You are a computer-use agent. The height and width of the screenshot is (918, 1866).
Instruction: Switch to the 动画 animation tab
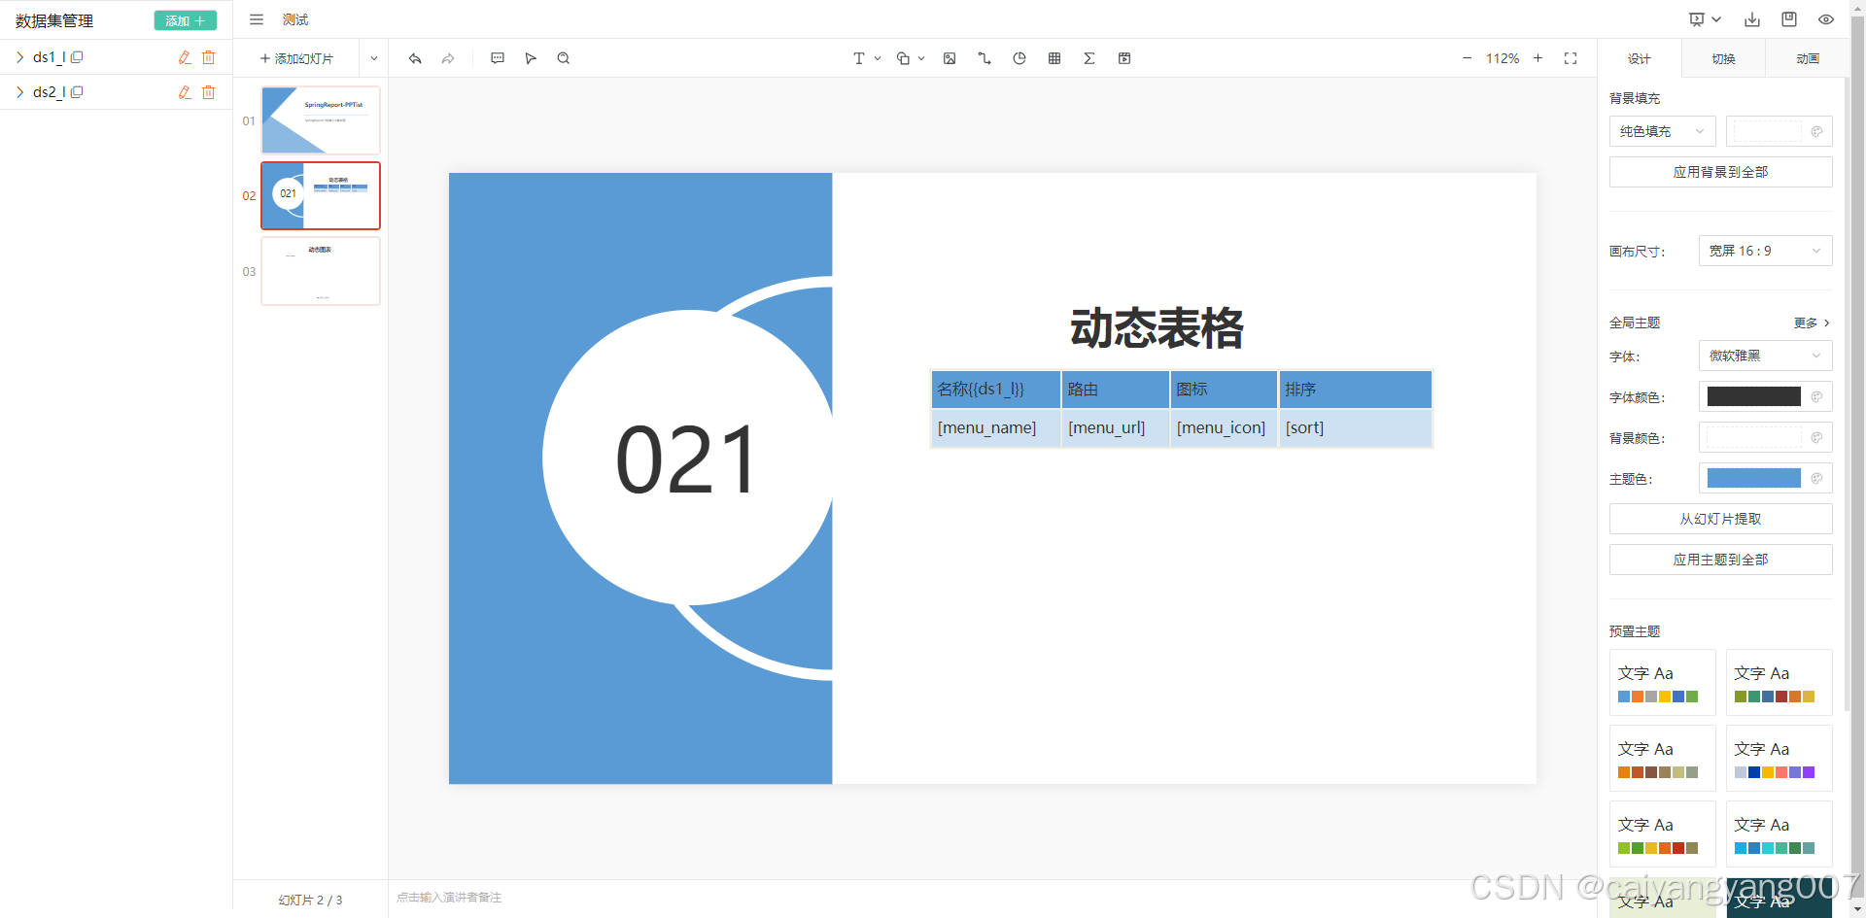coord(1807,58)
